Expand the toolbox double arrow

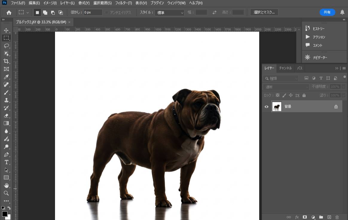3,20
